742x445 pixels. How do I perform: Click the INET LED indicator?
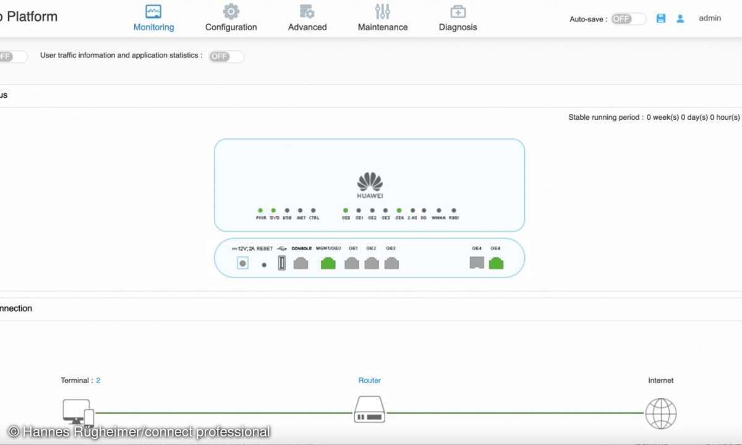point(301,211)
